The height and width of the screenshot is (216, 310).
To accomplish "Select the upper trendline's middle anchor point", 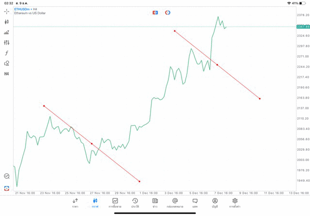I will click(x=217, y=65).
